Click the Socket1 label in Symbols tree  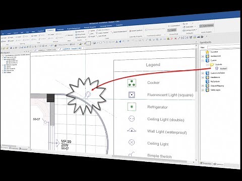pyautogui.click(x=223, y=68)
